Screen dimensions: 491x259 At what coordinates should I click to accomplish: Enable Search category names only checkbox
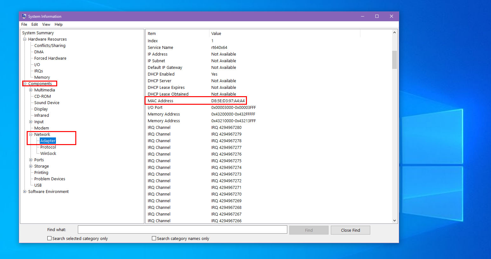pyautogui.click(x=154, y=238)
